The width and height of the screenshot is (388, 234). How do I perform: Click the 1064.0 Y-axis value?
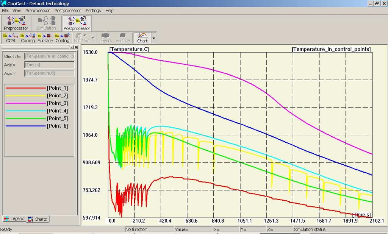point(90,135)
